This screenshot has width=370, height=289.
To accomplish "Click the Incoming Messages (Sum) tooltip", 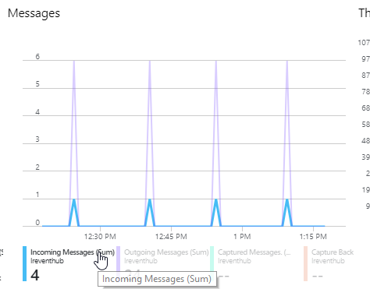I will click(157, 279).
